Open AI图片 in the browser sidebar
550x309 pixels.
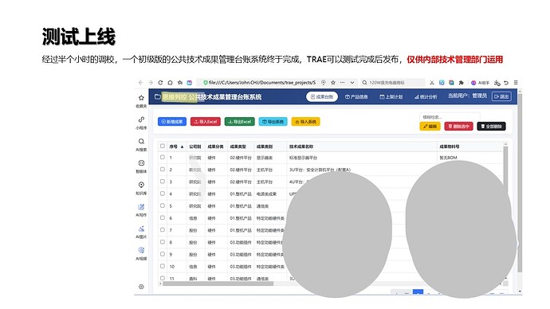[x=141, y=232]
